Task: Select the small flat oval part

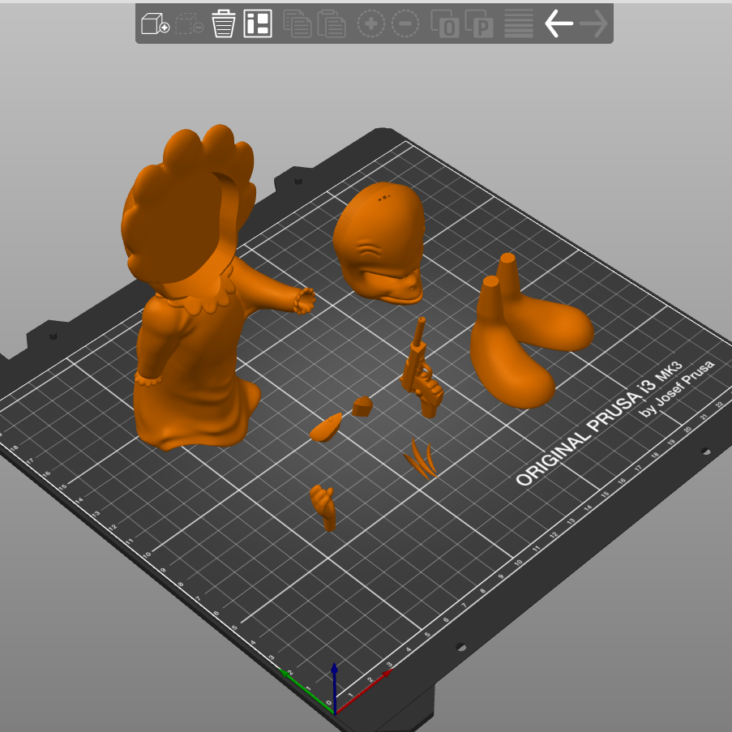Action: [x=325, y=427]
